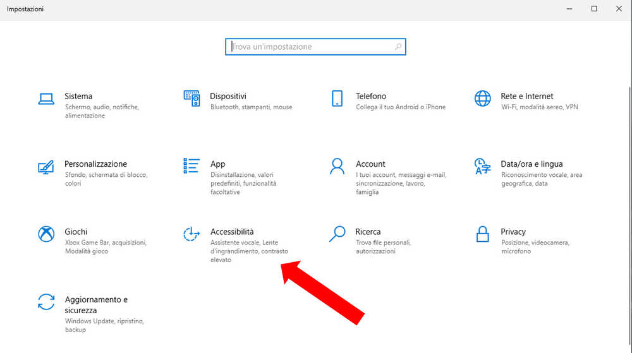Screen dimensions: 632x353
Task: Open the Giochi Xbox icon
Action: pos(46,234)
